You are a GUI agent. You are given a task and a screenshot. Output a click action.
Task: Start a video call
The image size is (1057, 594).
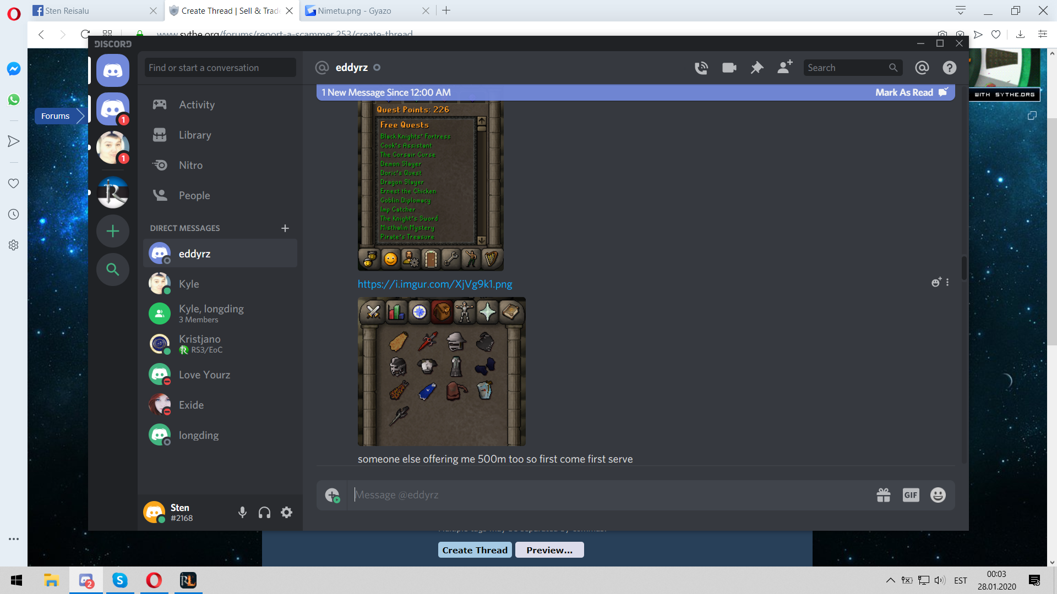(x=729, y=68)
